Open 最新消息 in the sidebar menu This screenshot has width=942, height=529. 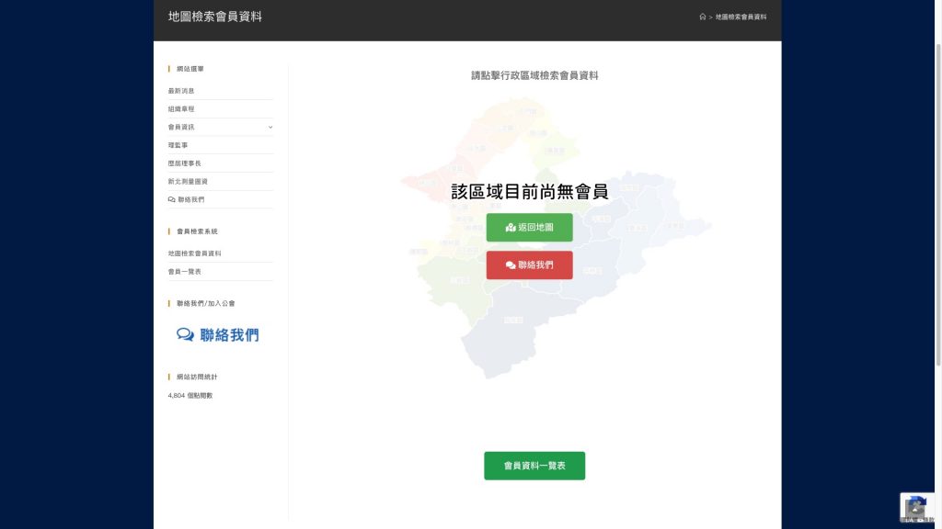[181, 91]
